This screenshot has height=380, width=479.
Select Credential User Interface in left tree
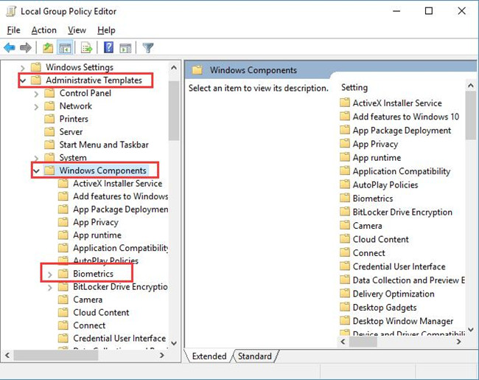[x=119, y=338]
